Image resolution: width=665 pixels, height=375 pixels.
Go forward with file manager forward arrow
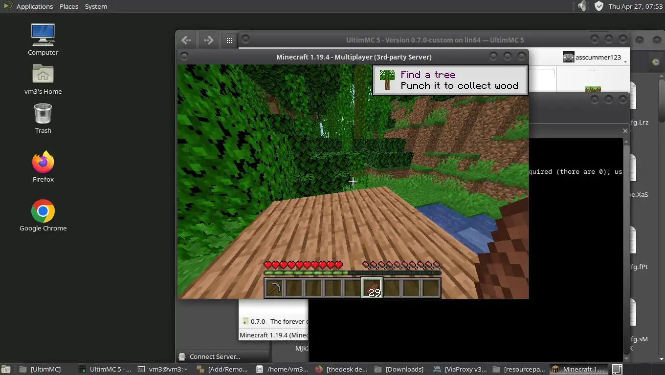[x=208, y=40]
